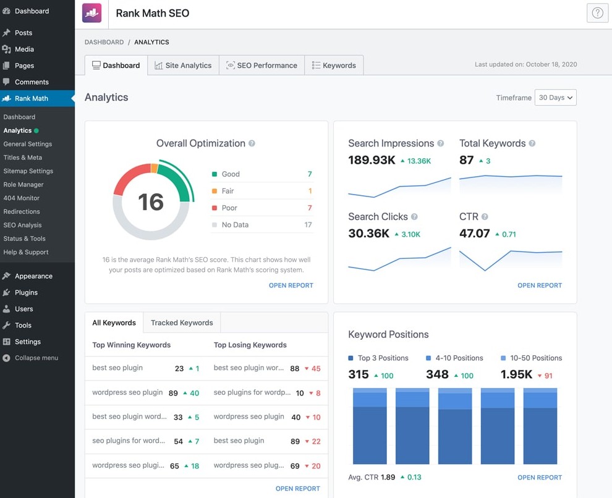Open the help question mark button
This screenshot has height=498, width=612.
597,13
